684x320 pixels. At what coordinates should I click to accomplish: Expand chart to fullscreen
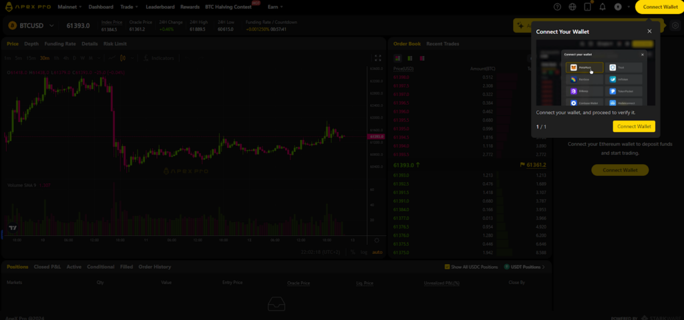377,58
